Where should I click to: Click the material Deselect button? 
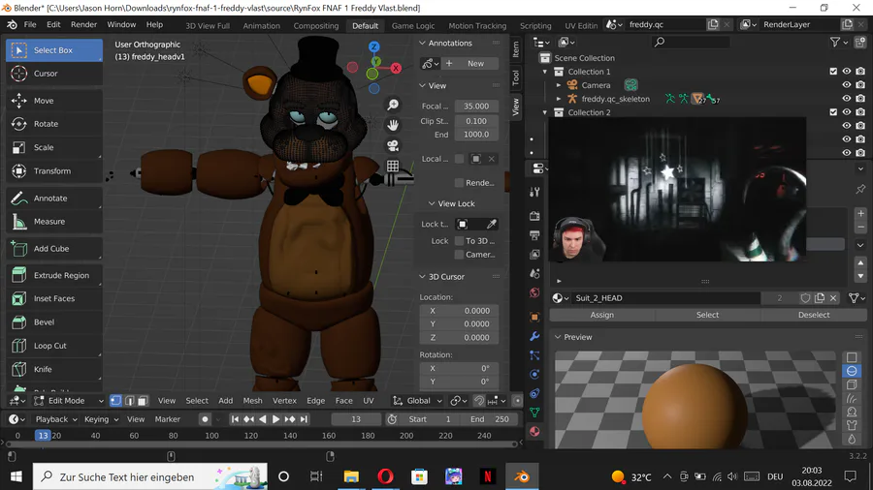[814, 315]
